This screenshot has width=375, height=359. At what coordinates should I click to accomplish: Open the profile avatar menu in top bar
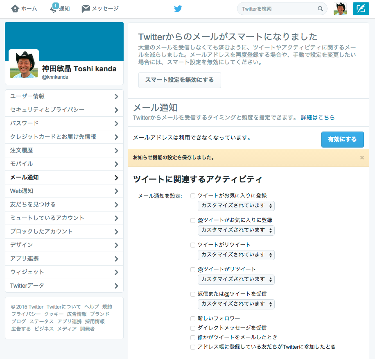[340, 9]
